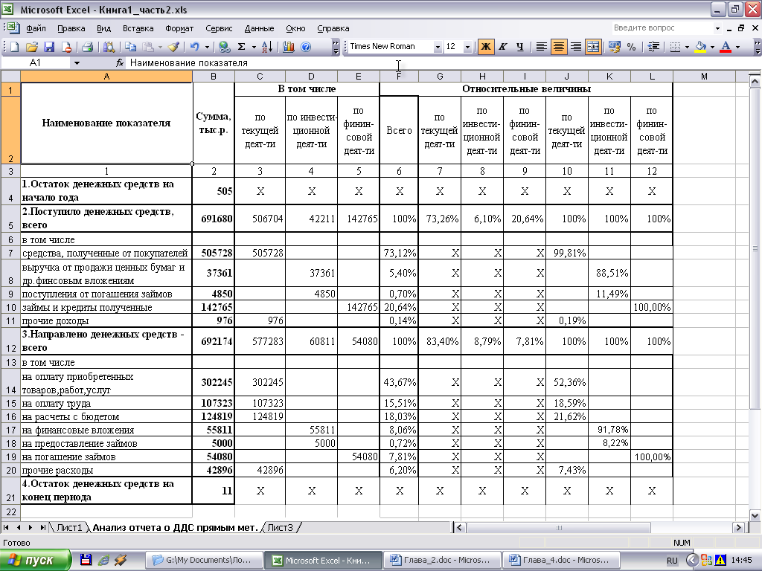762x571 pixels.
Task: Expand the font size dropdown
Action: point(467,47)
